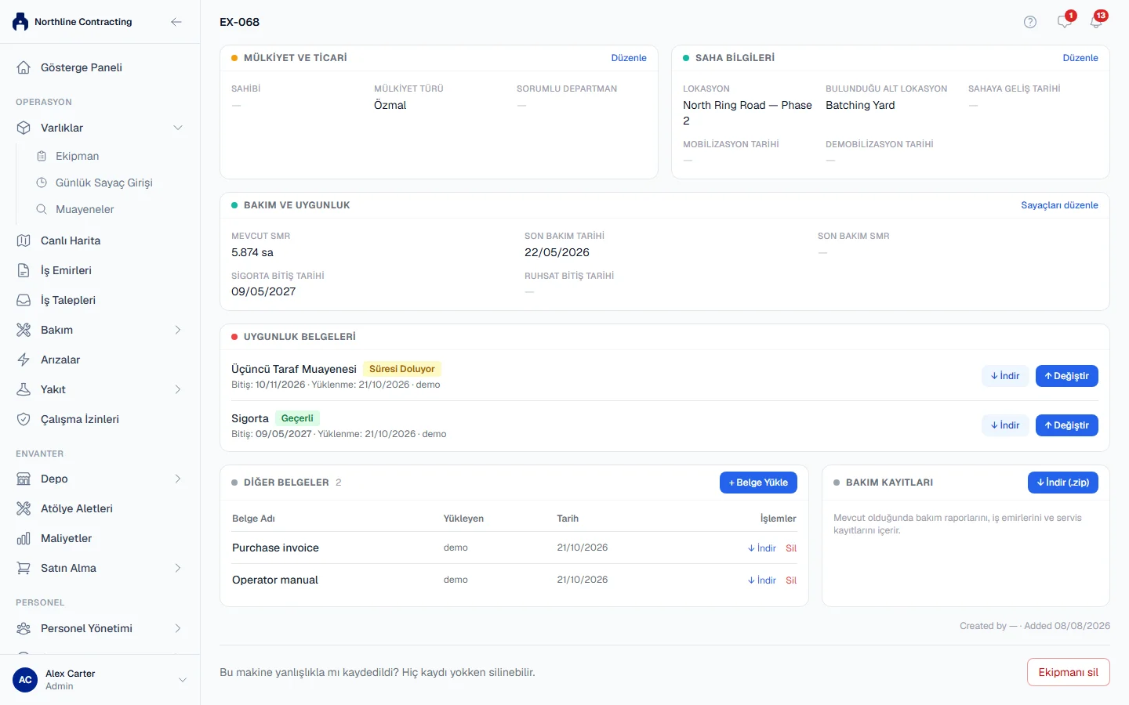This screenshot has height=705, width=1129.
Task: Edit Saha Bilgileri via Düzenle
Action: click(1080, 58)
